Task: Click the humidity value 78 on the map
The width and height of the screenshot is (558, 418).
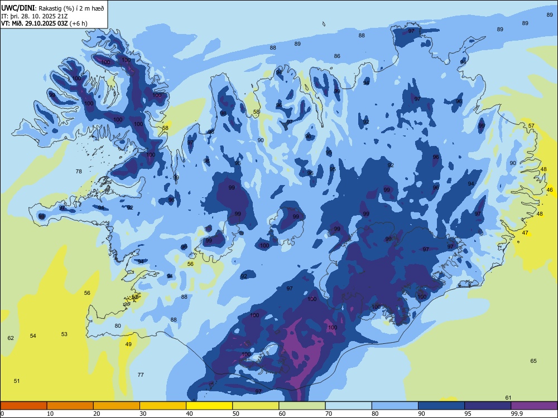Action: [79, 171]
